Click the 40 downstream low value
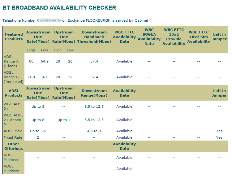Image resolution: width=232 pixels, height=178 pixels. (x=45, y=77)
